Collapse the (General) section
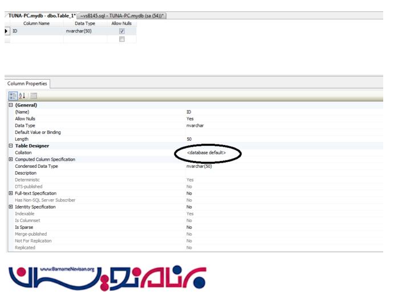Screen dimensions: 414x292 tap(11, 105)
